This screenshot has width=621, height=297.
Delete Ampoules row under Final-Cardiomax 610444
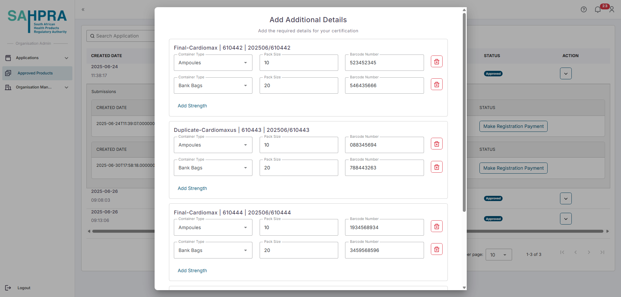[436, 227]
